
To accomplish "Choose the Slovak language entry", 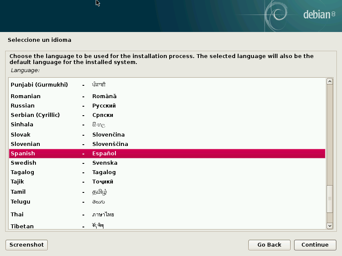I will (x=21, y=135).
